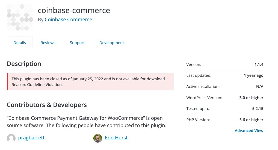Open the Advanced View link

249,131
